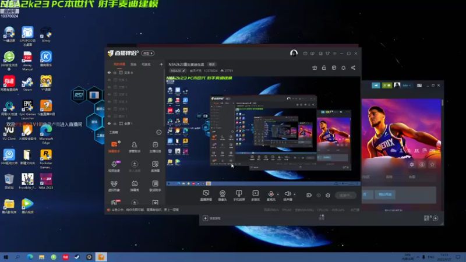This screenshot has width=466, height=262.
Task: Open the Steam game settings gear icon
Action: pyautogui.click(x=412, y=164)
